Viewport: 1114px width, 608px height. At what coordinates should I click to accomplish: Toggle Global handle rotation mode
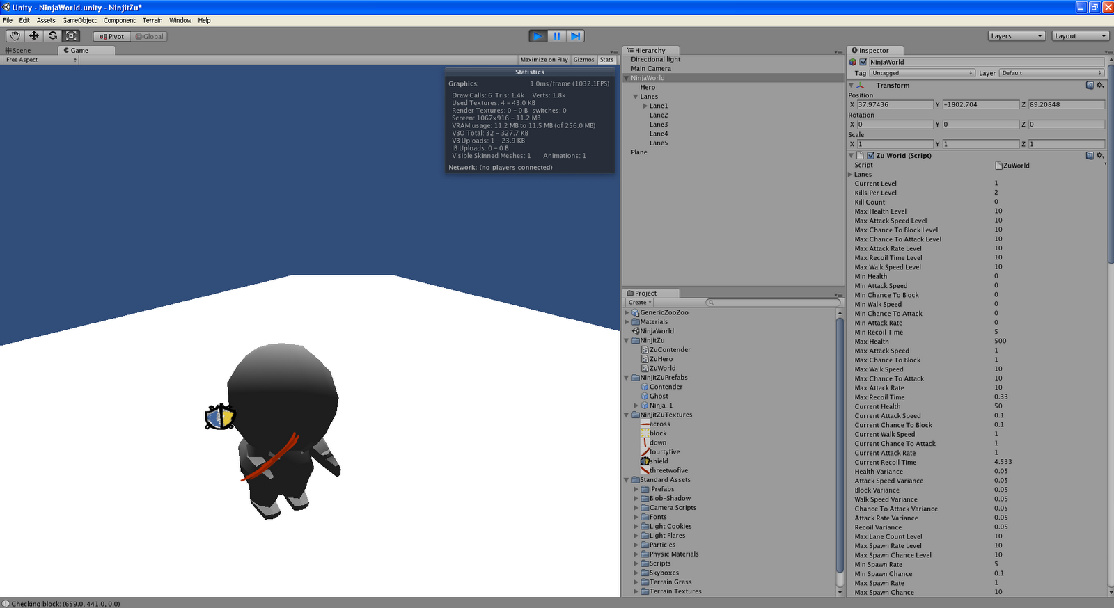tap(149, 36)
